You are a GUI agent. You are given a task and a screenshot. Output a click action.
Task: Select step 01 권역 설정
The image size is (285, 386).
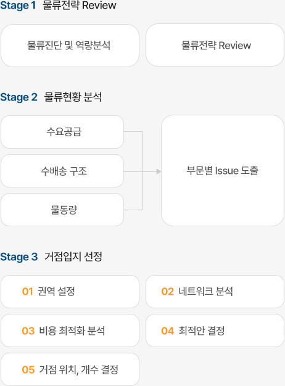[x=70, y=292]
